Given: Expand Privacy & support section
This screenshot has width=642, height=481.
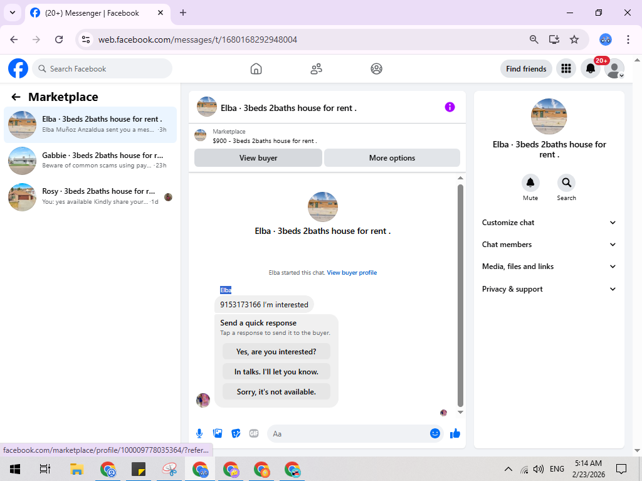Looking at the screenshot, I should 549,289.
